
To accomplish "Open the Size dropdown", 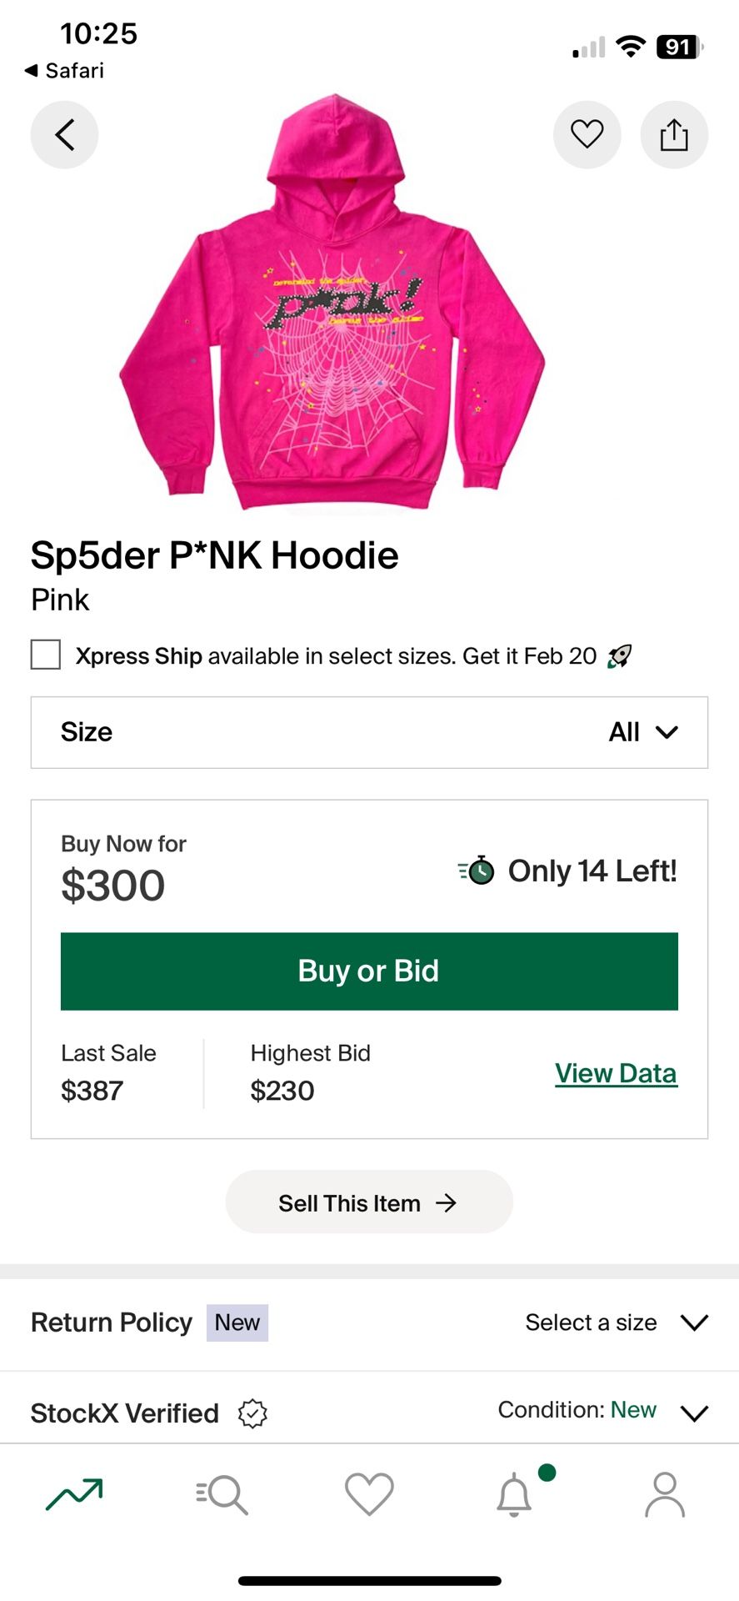I will coord(369,732).
